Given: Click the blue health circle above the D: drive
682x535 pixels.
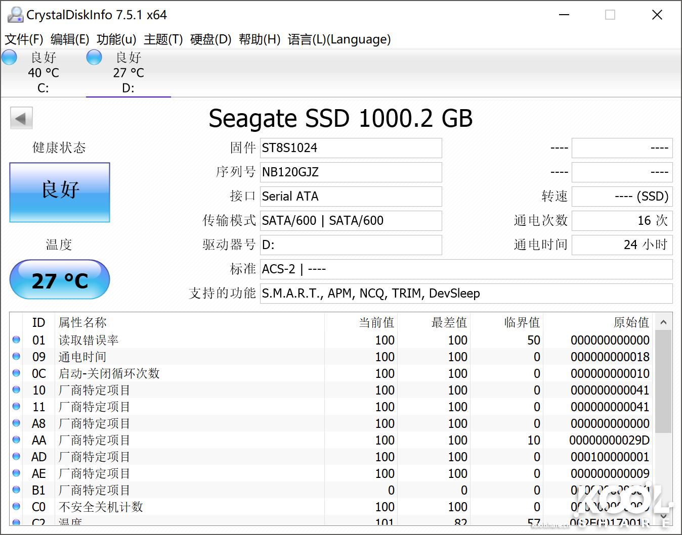Looking at the screenshot, I should [x=94, y=57].
